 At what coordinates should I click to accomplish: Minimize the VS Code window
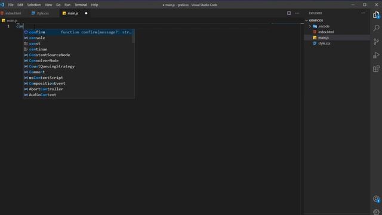[353, 5]
